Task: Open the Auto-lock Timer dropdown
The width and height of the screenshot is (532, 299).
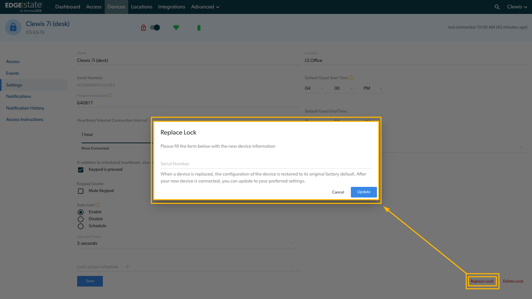Action: click(188, 243)
